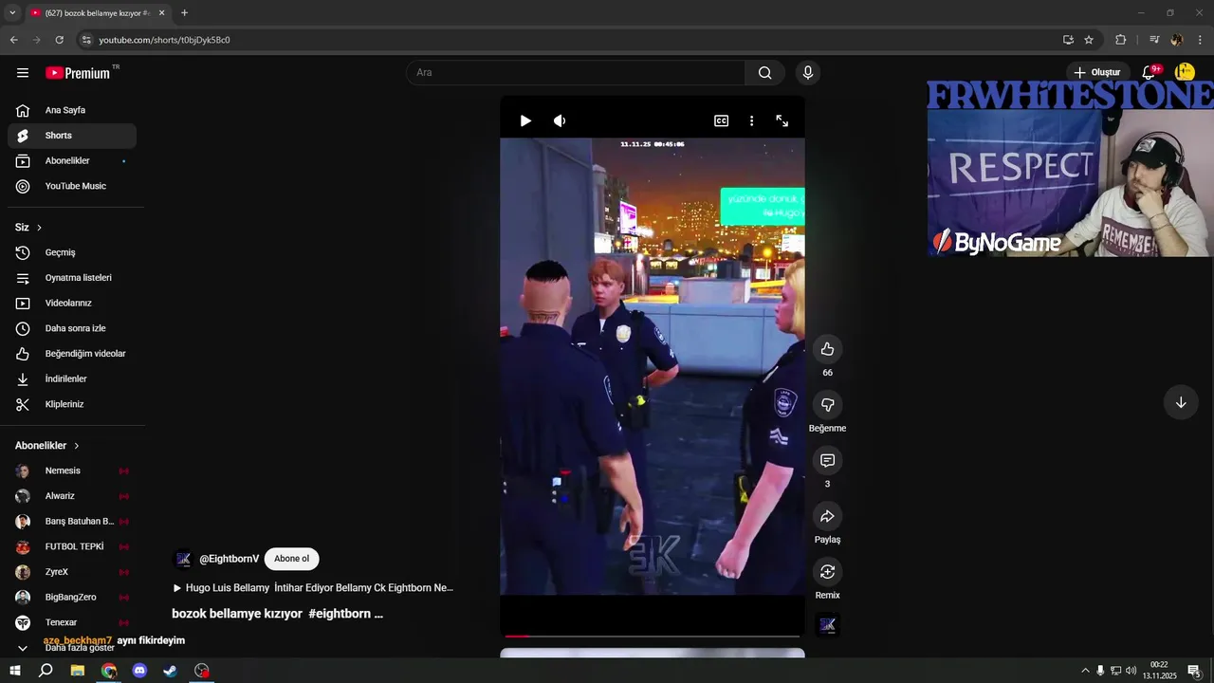Open Oynatma listeleri

point(72,278)
